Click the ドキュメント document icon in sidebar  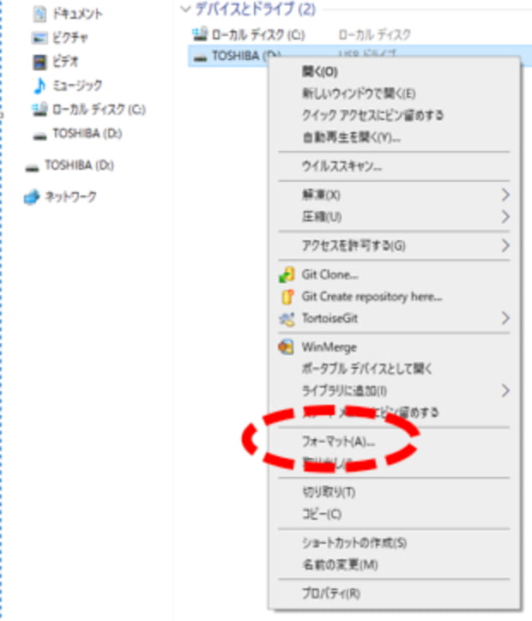tap(39, 15)
